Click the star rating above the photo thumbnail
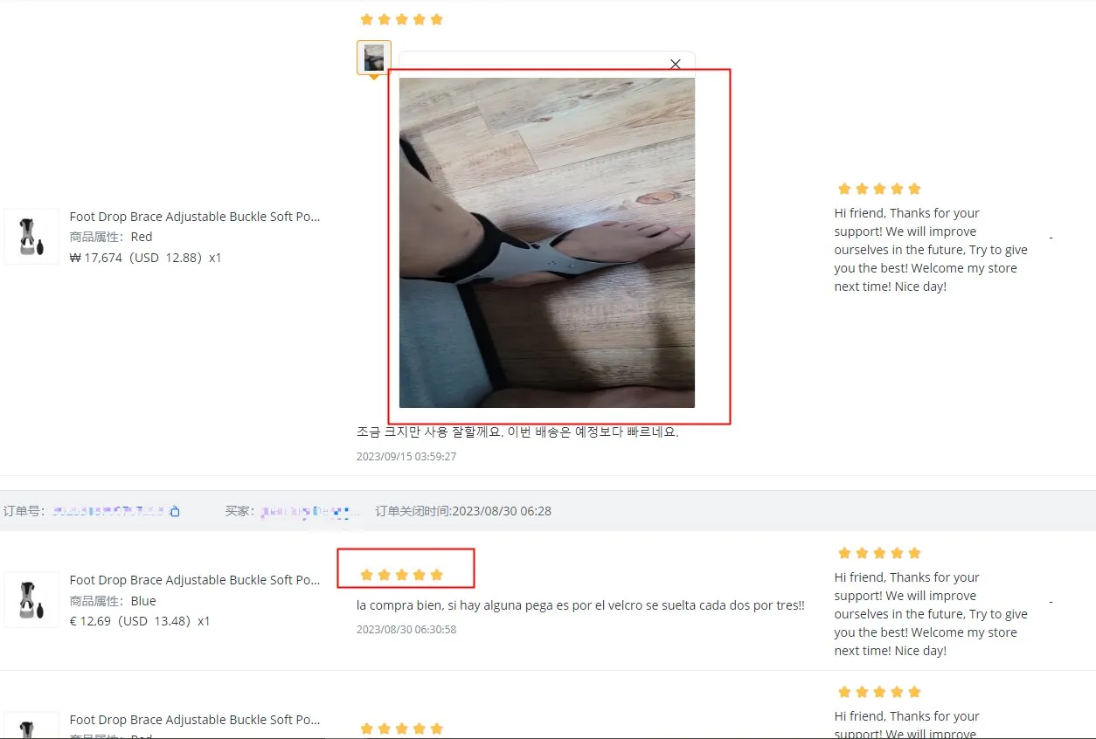 pyautogui.click(x=402, y=19)
